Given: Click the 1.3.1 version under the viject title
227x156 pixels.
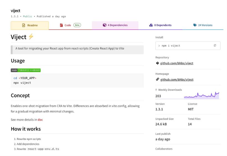Looking at the screenshot, I should (15, 16).
